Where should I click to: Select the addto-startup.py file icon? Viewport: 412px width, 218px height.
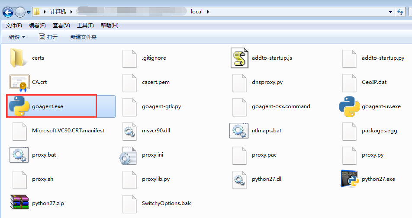(349, 59)
